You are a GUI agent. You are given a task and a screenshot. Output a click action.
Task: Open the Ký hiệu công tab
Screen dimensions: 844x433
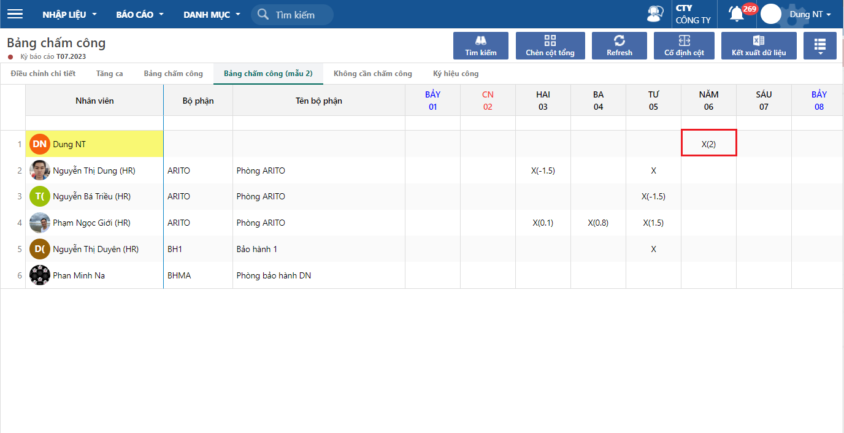coord(456,74)
